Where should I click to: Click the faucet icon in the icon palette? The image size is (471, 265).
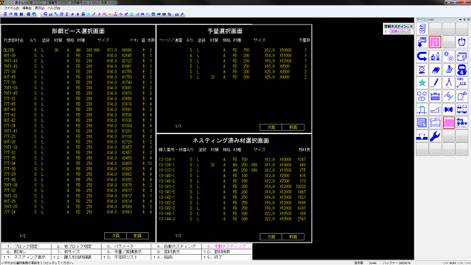coord(422,42)
